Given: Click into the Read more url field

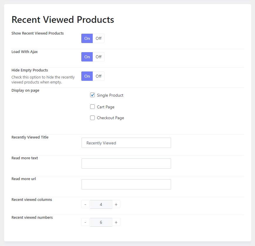Looking at the screenshot, I should (126, 184).
